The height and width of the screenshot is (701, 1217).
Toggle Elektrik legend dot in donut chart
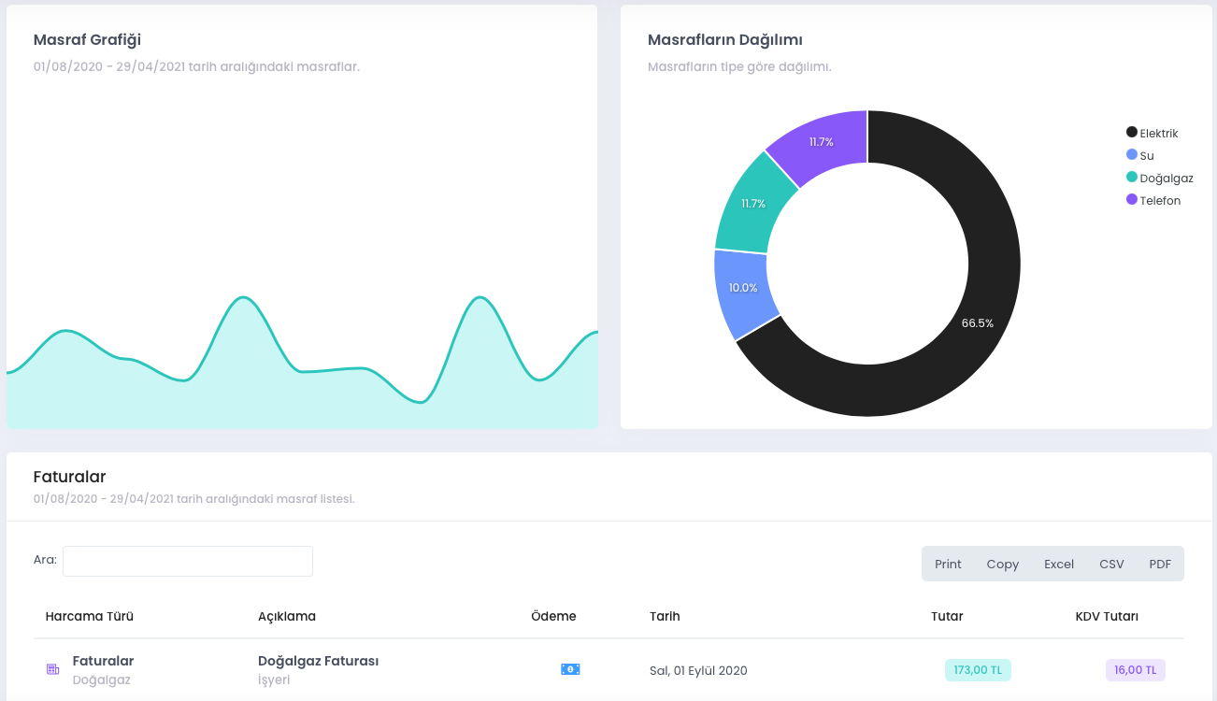[x=1132, y=133]
